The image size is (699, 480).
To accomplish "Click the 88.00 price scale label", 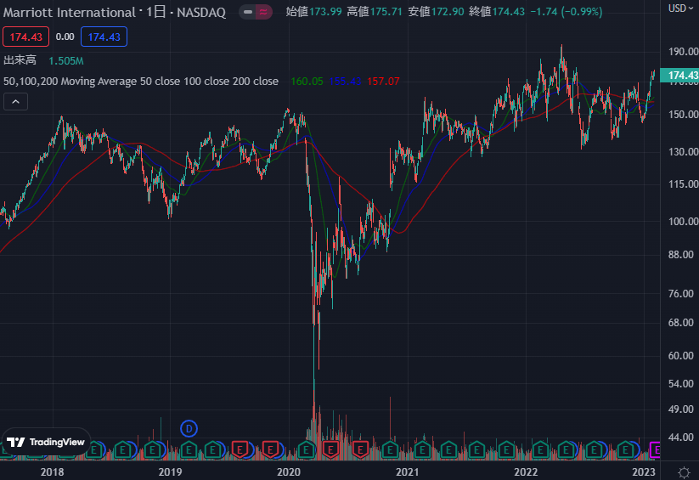I will click(x=680, y=254).
